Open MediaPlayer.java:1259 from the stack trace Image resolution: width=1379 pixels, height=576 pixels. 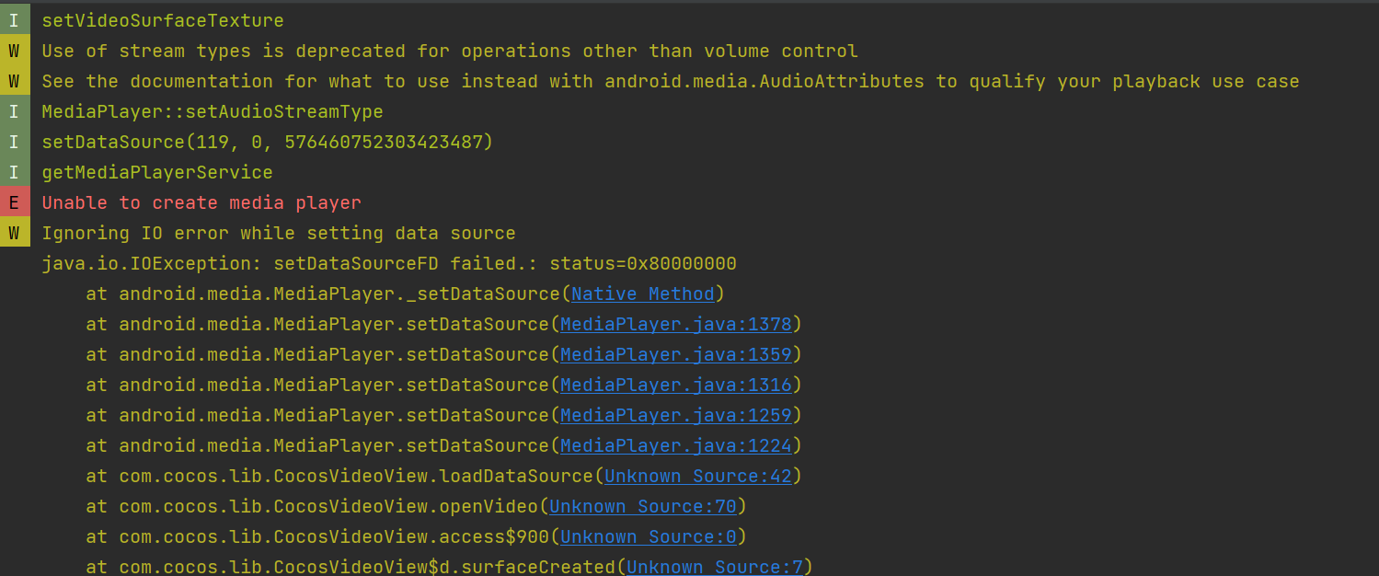pyautogui.click(x=676, y=416)
